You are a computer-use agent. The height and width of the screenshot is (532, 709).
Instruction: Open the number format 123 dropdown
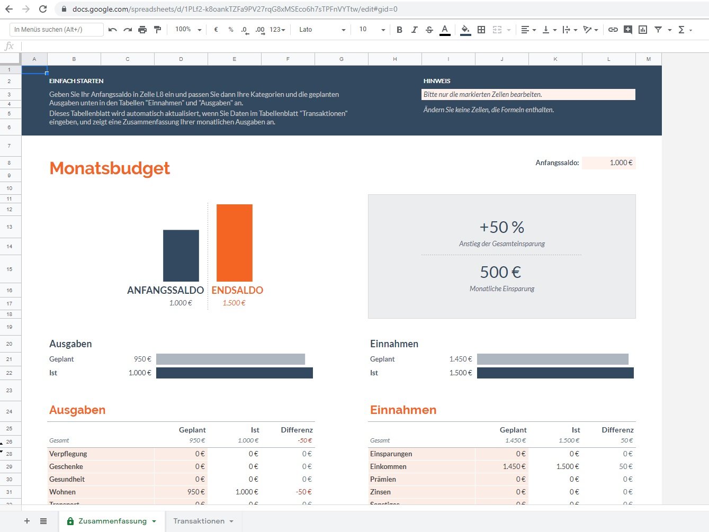pos(277,30)
